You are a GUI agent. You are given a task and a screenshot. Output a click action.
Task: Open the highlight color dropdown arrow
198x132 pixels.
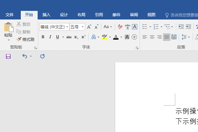coord(110,37)
